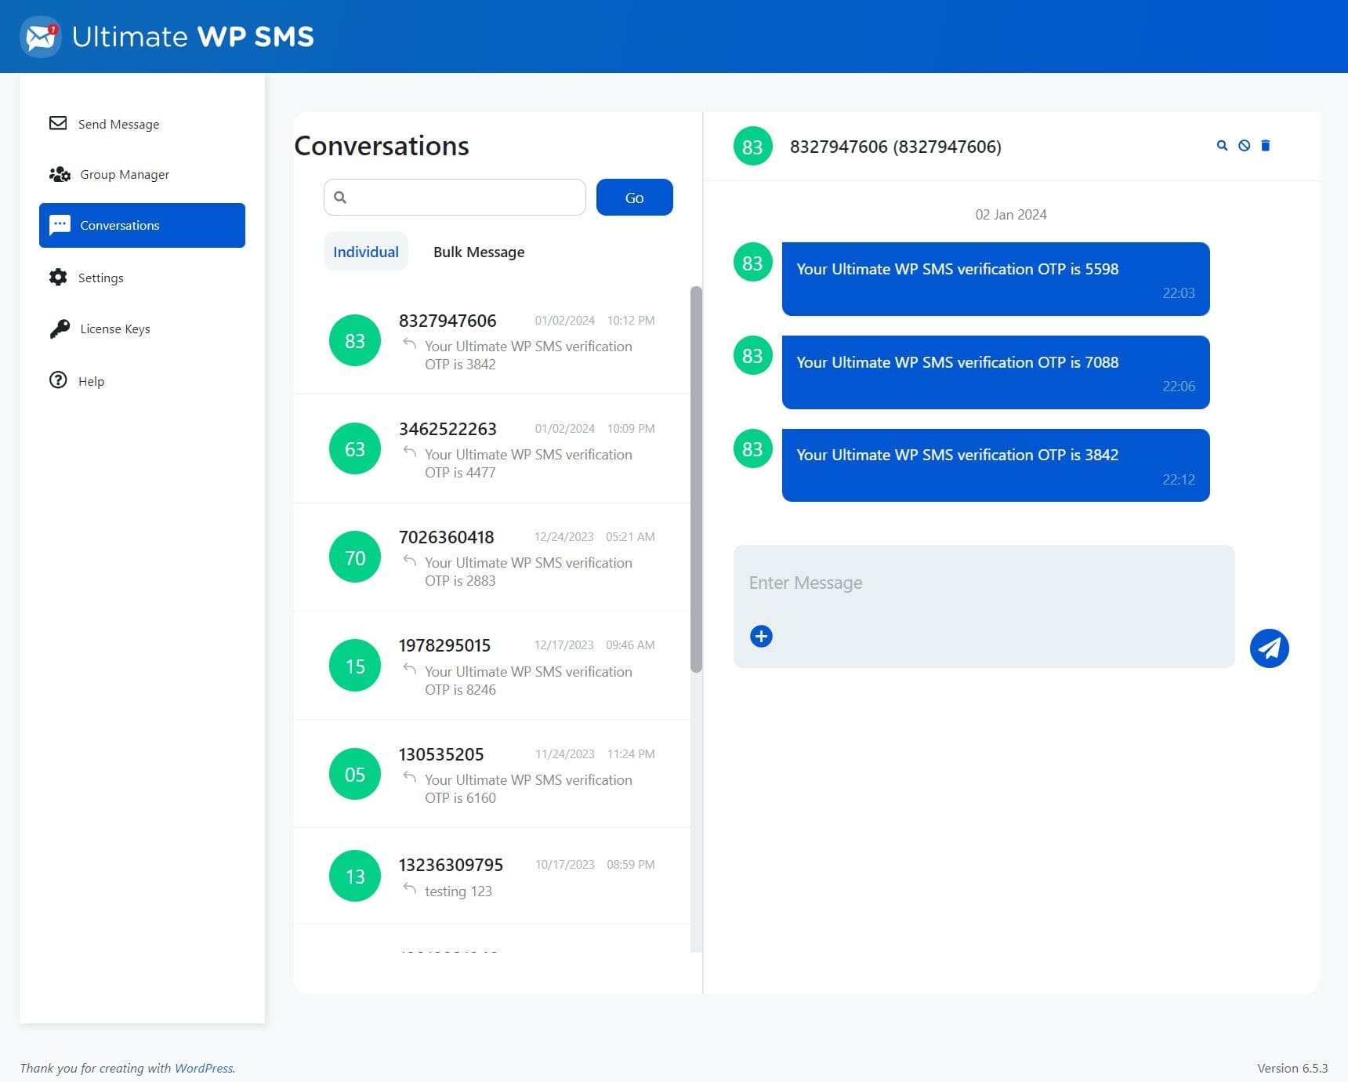This screenshot has width=1348, height=1082.
Task: Click the 22:03 timestamp in the chat
Action: click(1179, 293)
